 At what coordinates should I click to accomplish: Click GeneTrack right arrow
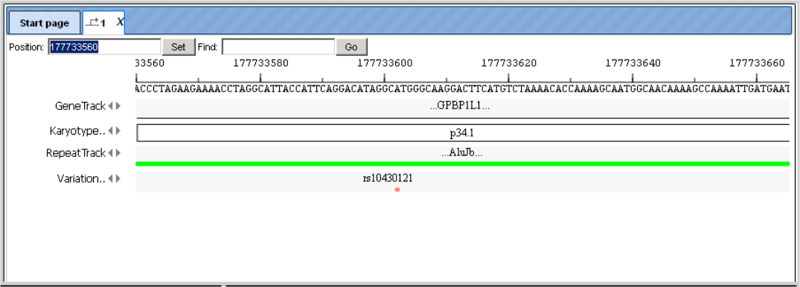pyautogui.click(x=118, y=106)
